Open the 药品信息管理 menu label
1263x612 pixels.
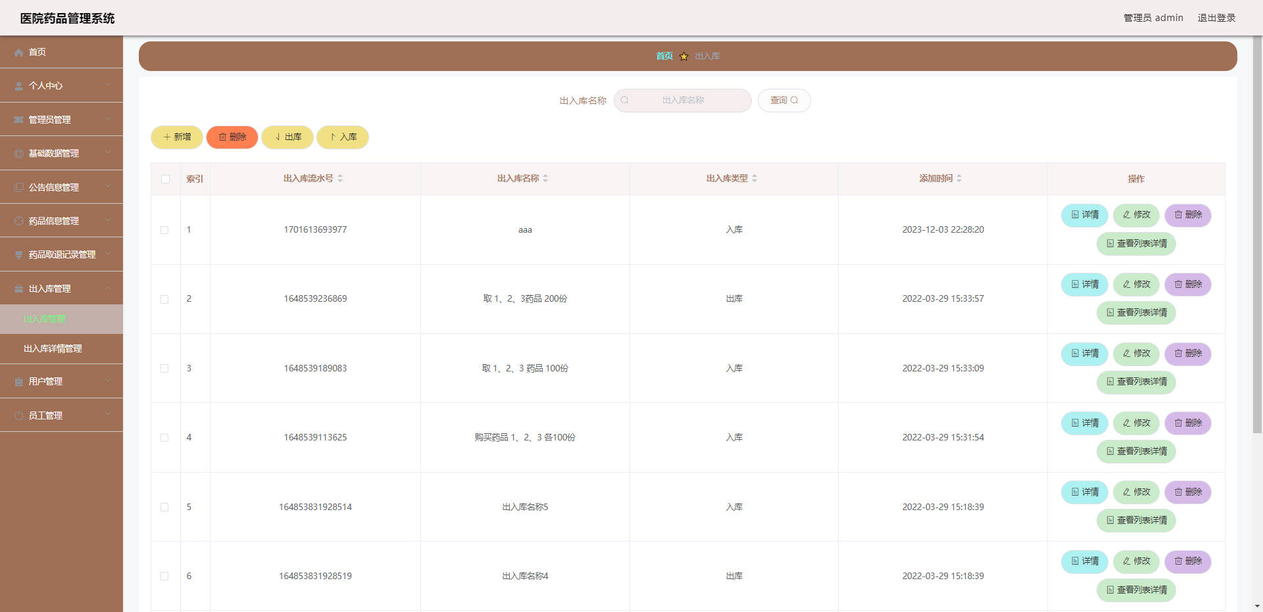54,222
